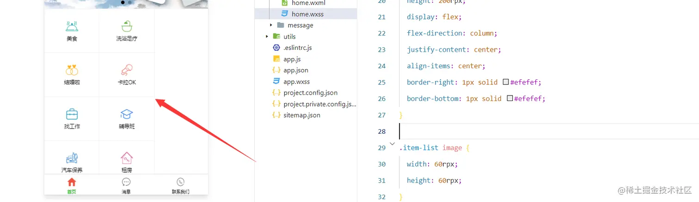Click the home.wxss stylesheet icon
This screenshot has height=202, width=699.
(x=285, y=14)
